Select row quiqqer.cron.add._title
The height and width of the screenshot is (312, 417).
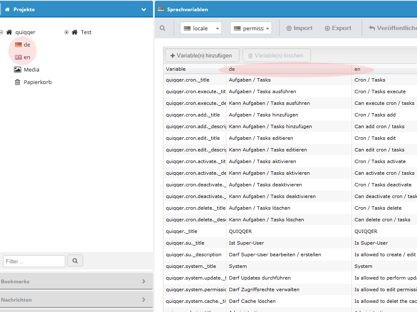click(x=290, y=115)
